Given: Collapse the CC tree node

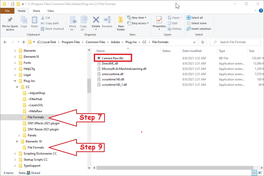Looking at the screenshot, I should [17, 87].
